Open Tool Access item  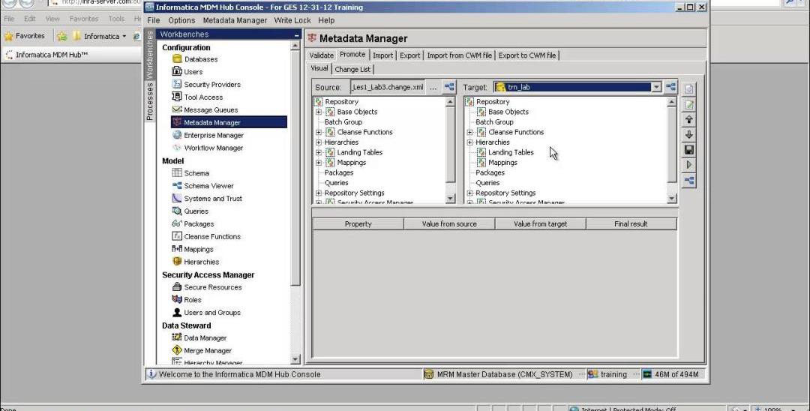point(197,97)
